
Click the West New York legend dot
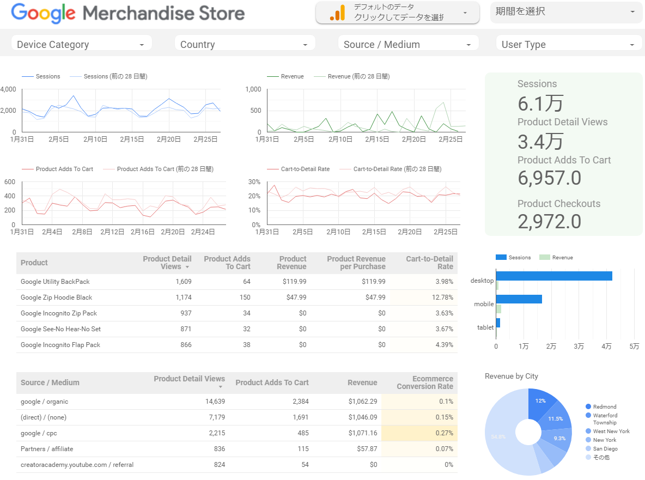[588, 432]
